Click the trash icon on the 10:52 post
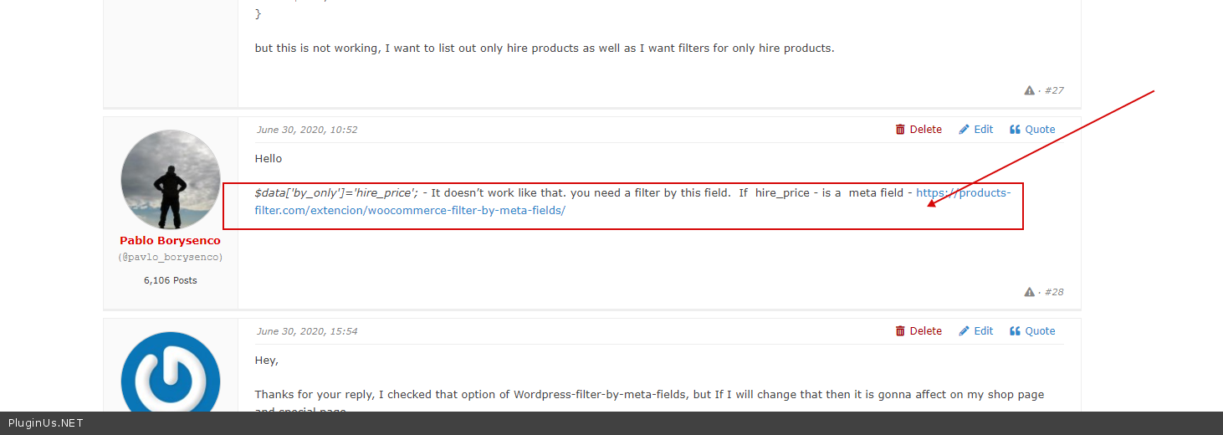The height and width of the screenshot is (435, 1223). [x=900, y=130]
